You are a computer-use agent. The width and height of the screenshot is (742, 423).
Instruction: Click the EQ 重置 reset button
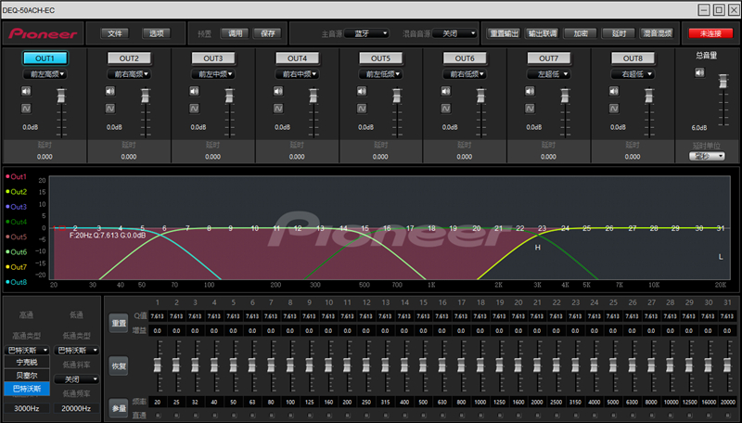pyautogui.click(x=119, y=324)
